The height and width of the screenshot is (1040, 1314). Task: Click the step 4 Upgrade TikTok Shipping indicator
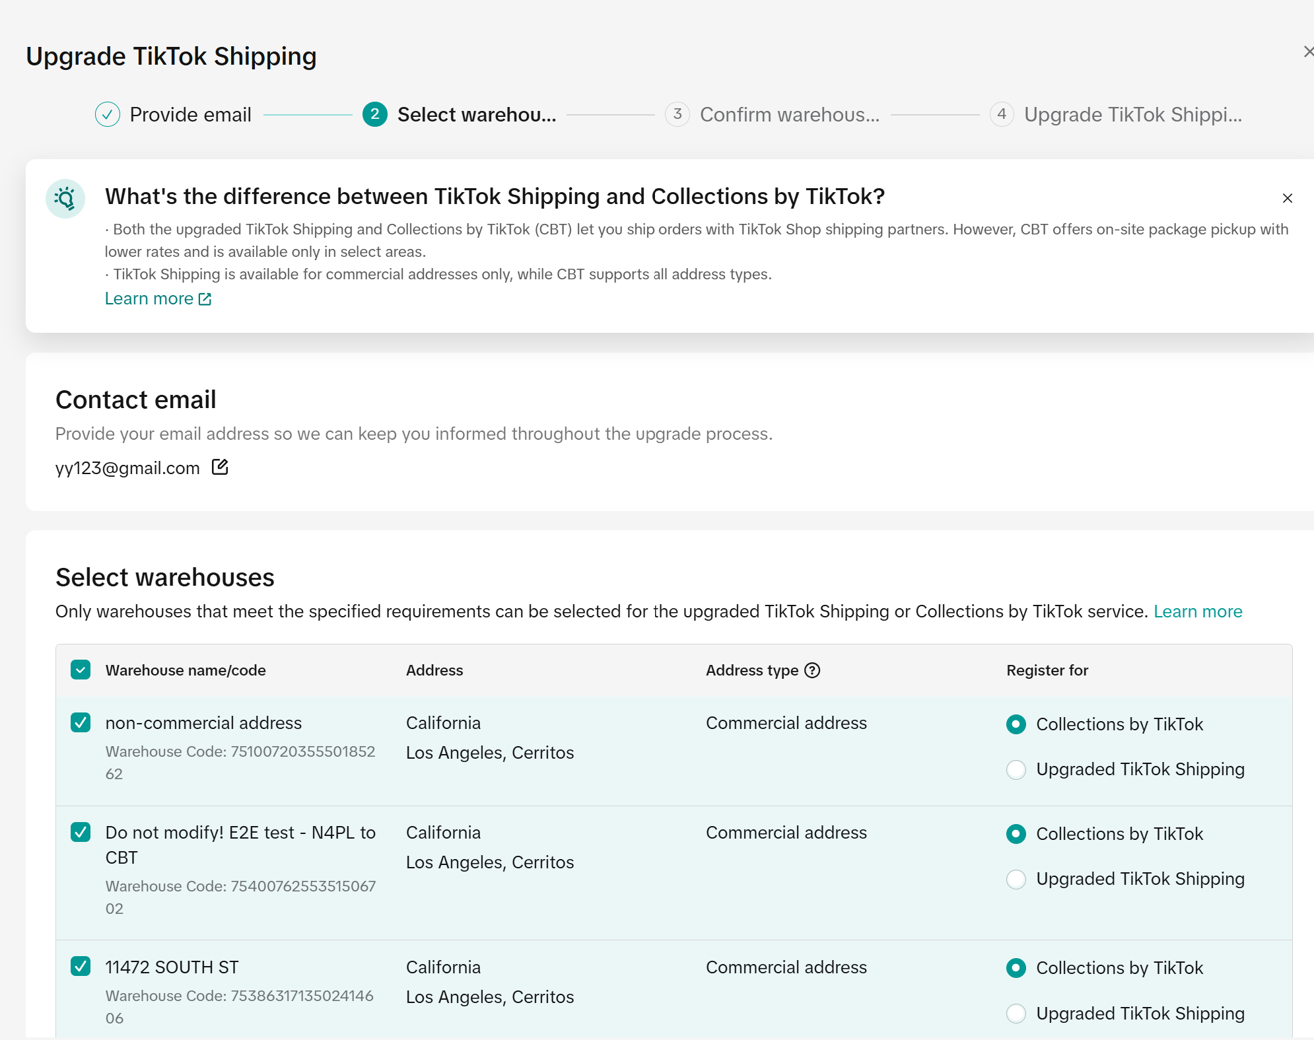click(1002, 114)
